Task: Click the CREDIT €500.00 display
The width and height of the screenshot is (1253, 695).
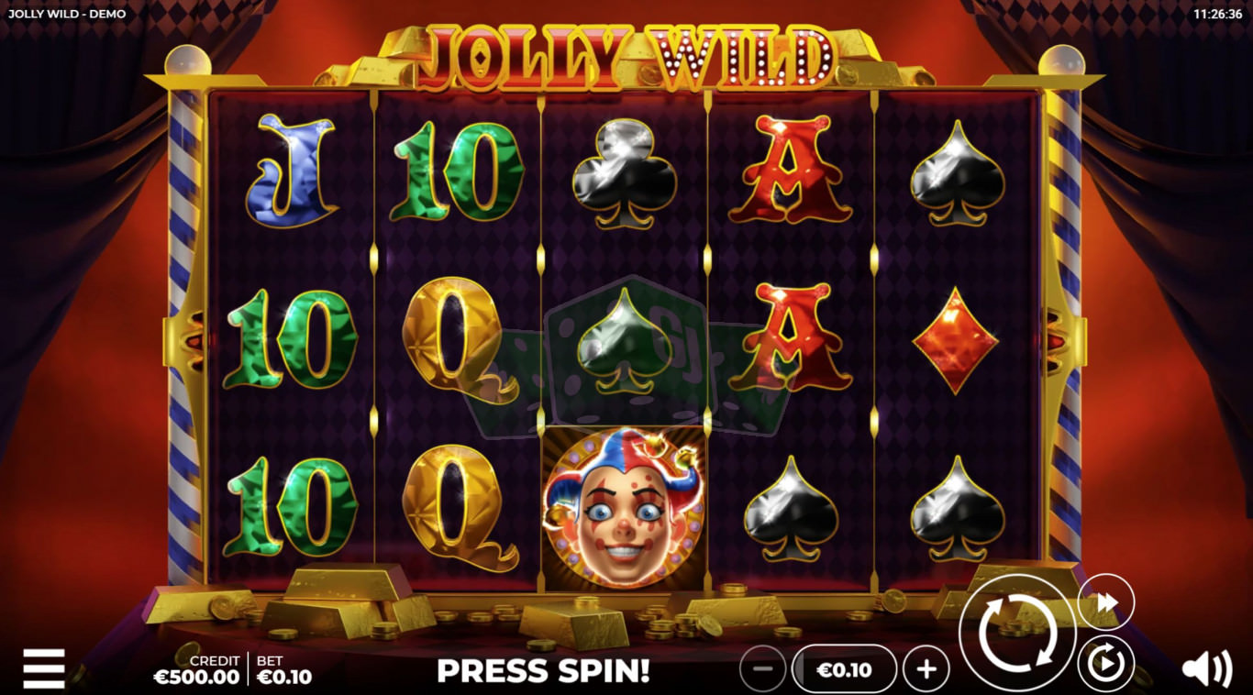Action: click(196, 670)
